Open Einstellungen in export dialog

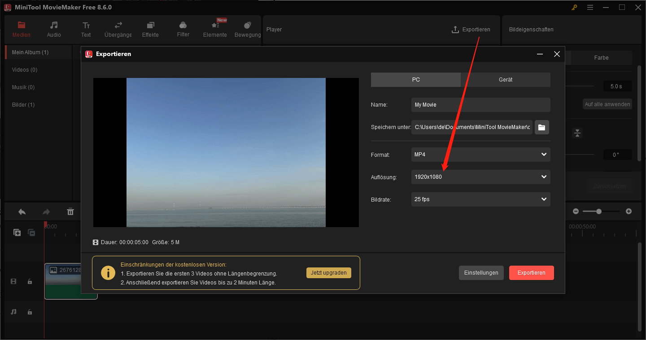[481, 273]
